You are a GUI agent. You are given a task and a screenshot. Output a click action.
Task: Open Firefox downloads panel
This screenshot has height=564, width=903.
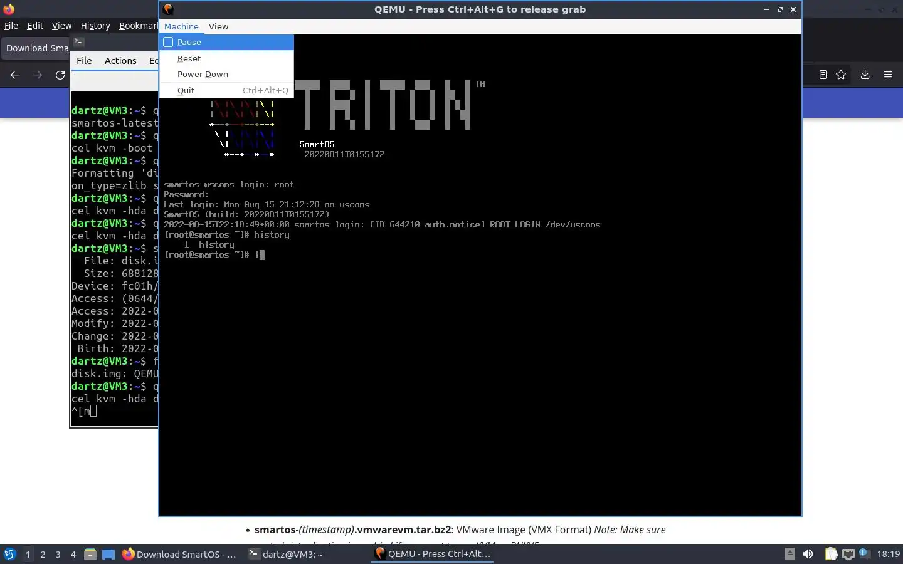865,75
